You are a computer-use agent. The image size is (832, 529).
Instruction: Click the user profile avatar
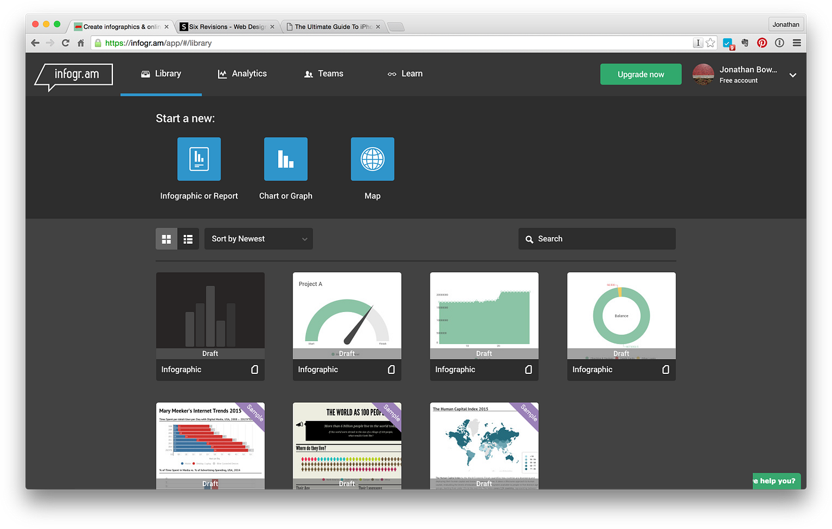[x=703, y=74]
